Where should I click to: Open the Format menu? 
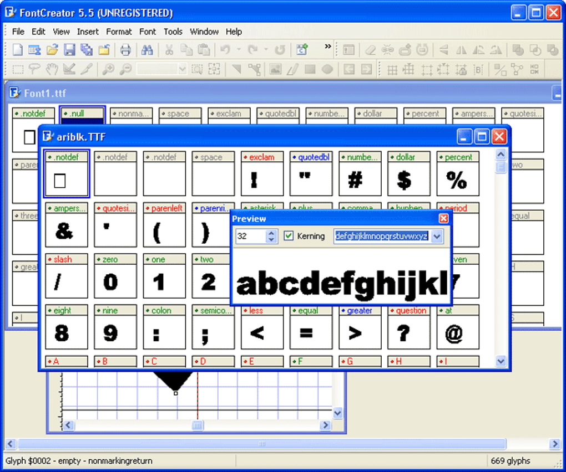coord(119,32)
